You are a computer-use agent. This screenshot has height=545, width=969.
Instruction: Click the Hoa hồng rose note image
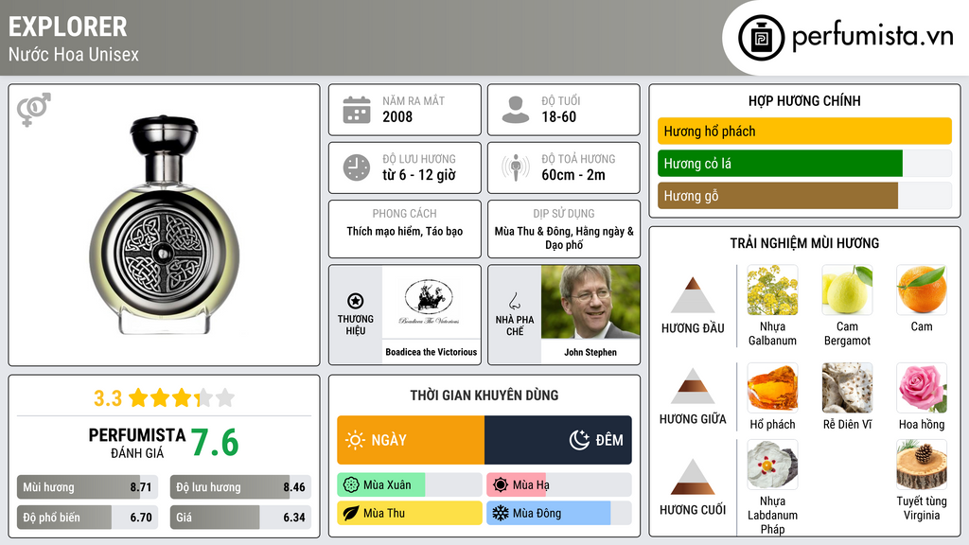click(x=922, y=387)
